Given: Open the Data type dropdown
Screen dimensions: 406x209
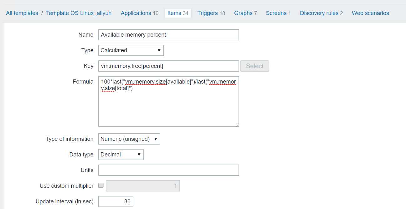Looking at the screenshot, I should point(121,155).
